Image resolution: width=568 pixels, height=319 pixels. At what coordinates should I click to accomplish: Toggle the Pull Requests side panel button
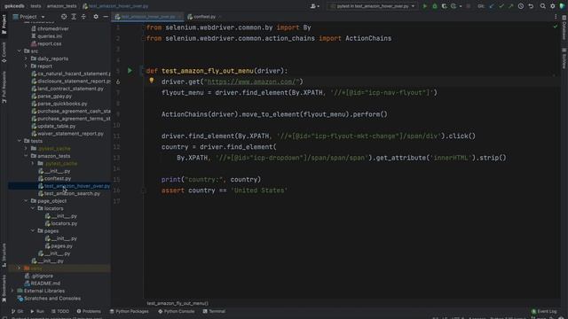(4, 87)
